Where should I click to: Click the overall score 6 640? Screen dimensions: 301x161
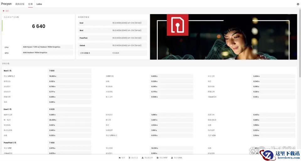(39, 26)
